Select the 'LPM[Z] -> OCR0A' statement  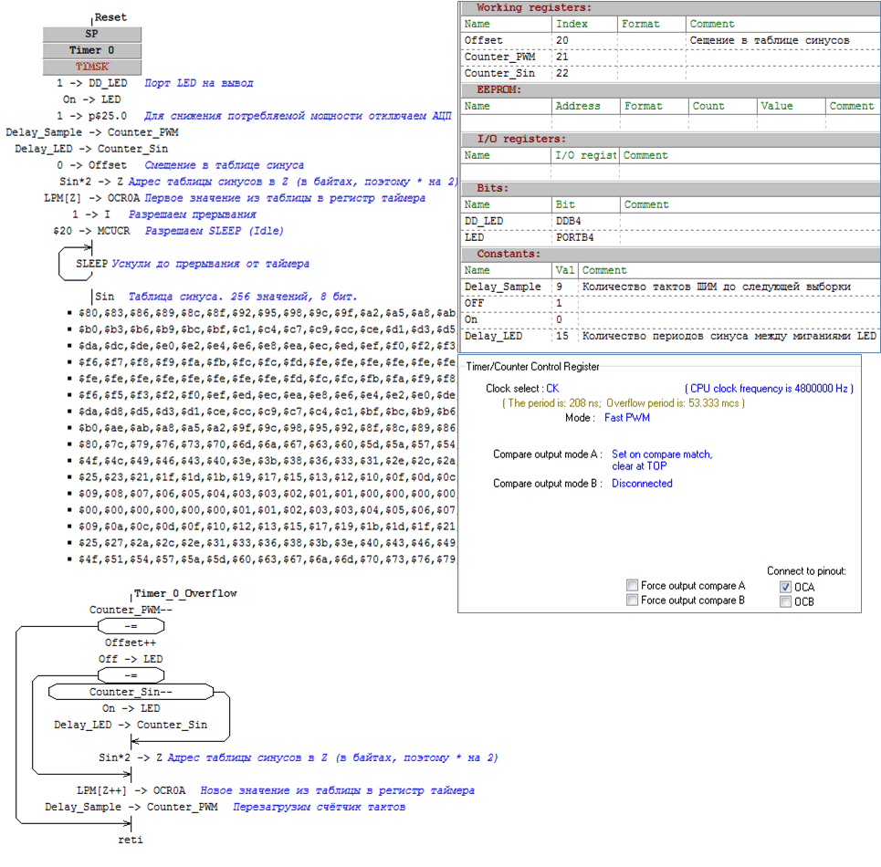[91, 198]
